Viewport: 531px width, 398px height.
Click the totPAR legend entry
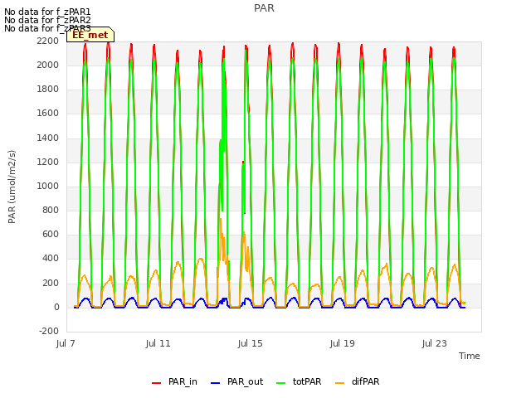click(299, 381)
